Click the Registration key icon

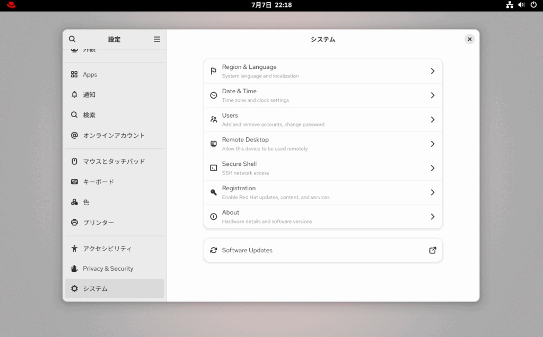pyautogui.click(x=213, y=192)
